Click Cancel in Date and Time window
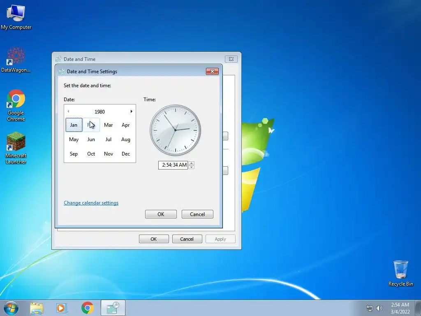421x316 pixels. coord(187,239)
